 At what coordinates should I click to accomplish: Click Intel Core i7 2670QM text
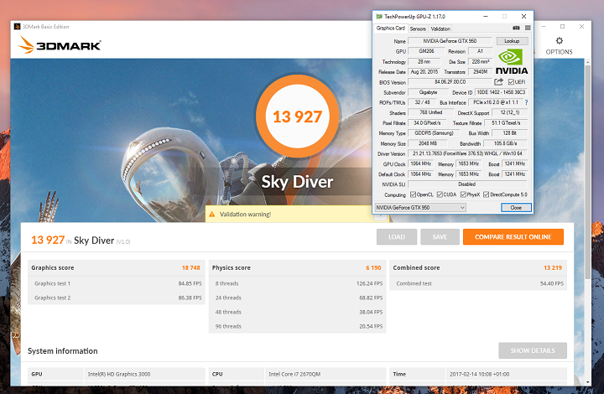coord(294,374)
